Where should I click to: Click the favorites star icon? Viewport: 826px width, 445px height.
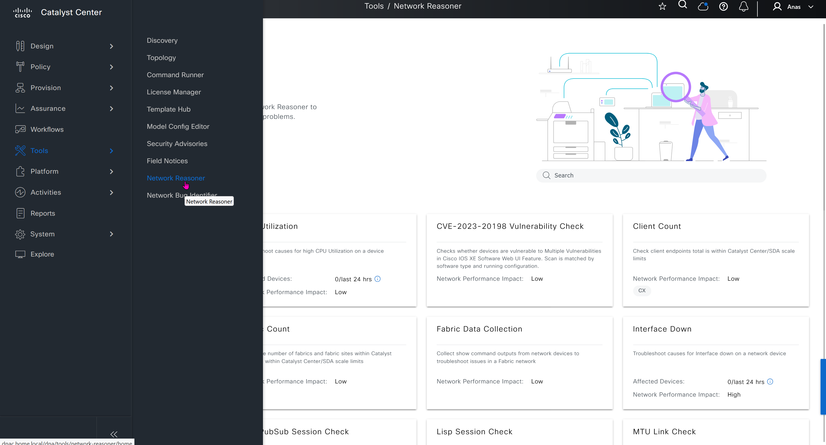tap(662, 6)
